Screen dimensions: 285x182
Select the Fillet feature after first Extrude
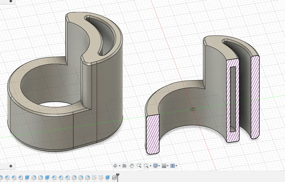click(34, 177)
